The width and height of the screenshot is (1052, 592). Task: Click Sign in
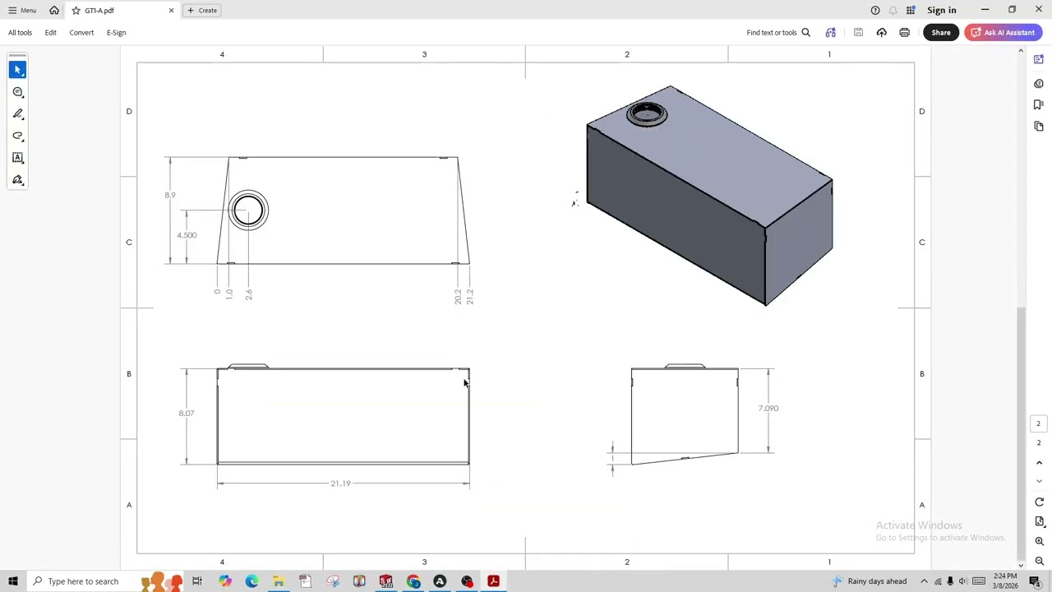[941, 10]
